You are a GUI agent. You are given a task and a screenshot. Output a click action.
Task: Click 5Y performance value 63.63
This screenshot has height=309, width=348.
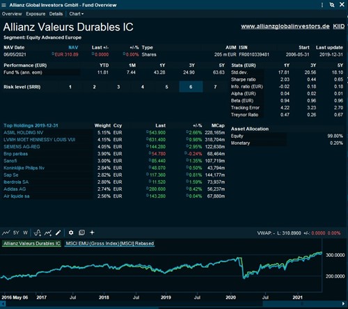tap(219, 72)
